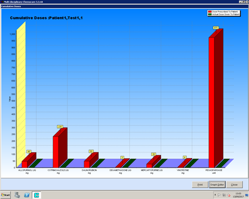Click the DAUNORUBICIN axis label
The height and width of the screenshot is (199, 249).
[x=89, y=170]
